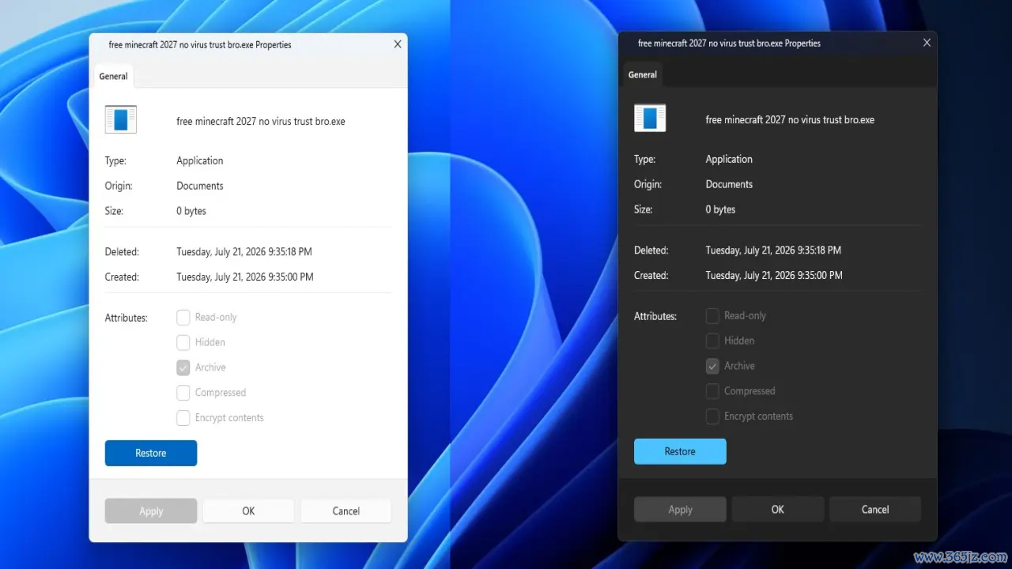Uncheck Archive checkbox in the dark window

[712, 366]
